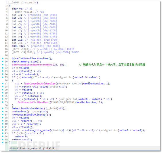The width and height of the screenshot is (162, 153).
Task: Click the DetectSandBoxAndGetUac call
Action: (28, 108)
